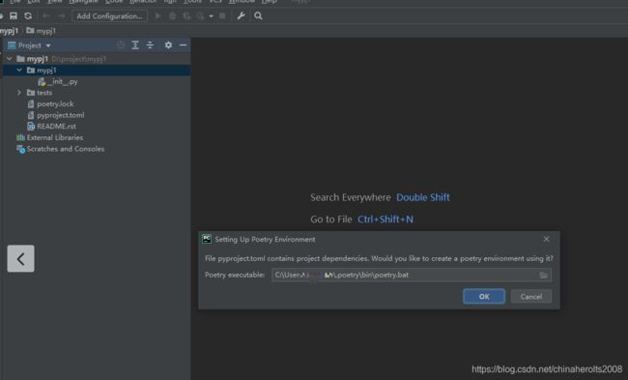Image resolution: width=628 pixels, height=380 pixels.
Task: Click the Forward navigation arrow in toolbar
Action: (61, 16)
